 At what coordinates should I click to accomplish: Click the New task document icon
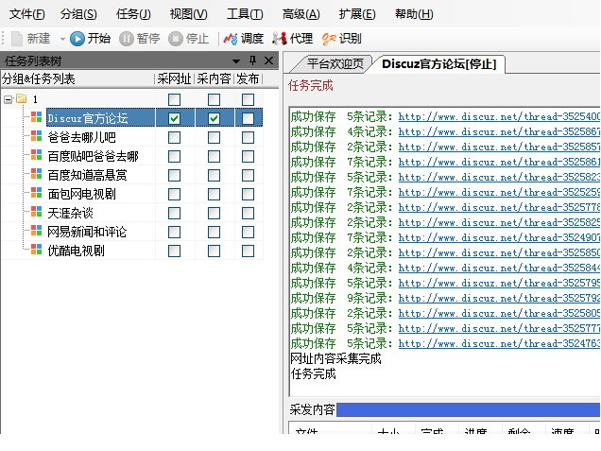(17, 39)
